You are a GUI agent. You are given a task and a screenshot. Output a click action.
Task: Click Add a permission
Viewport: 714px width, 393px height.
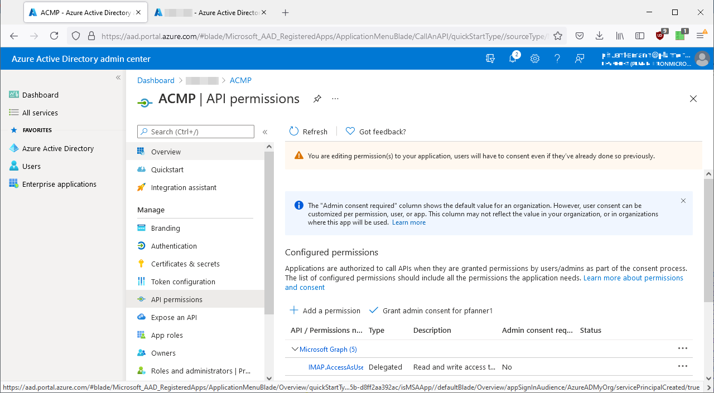pyautogui.click(x=325, y=310)
